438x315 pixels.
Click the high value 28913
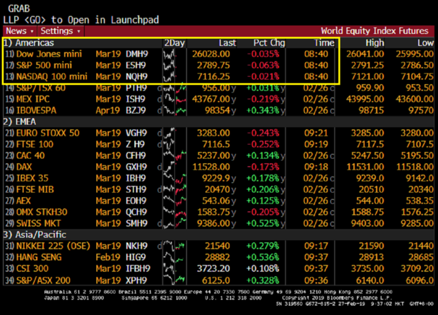[x=372, y=257]
